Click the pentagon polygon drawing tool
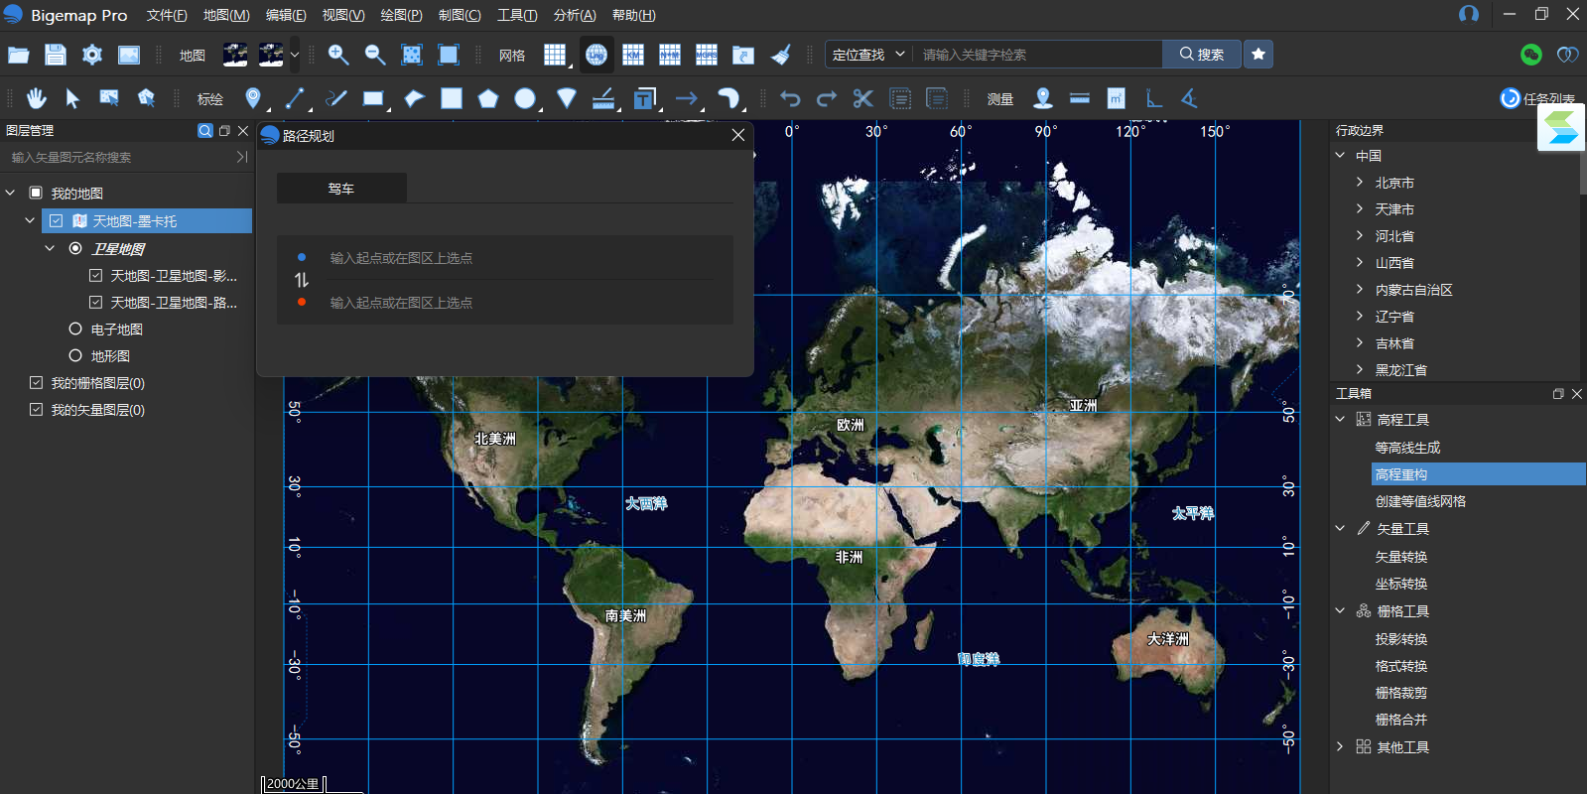Image resolution: width=1587 pixels, height=794 pixels. pos(487,98)
